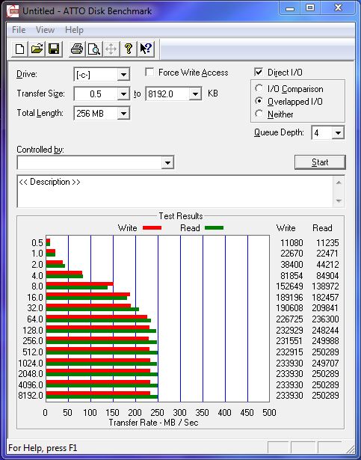Click the four-arrow move toolbar icon

(111, 49)
